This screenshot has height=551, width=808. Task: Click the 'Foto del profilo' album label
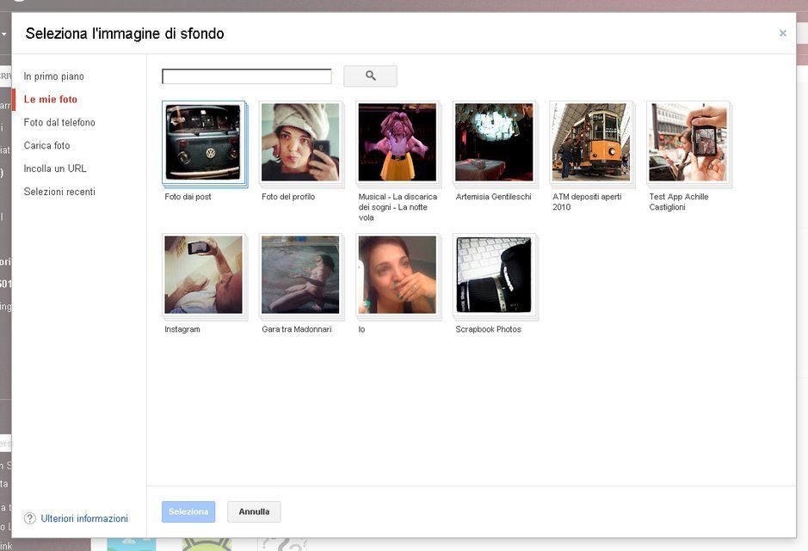click(288, 197)
